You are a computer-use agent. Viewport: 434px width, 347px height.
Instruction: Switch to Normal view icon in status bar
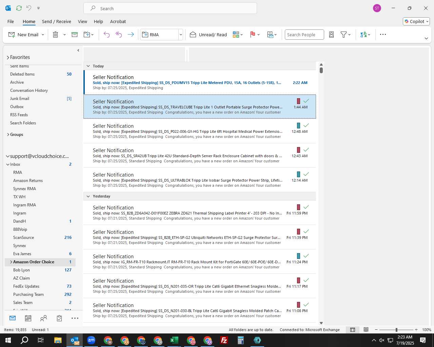[x=353, y=330]
